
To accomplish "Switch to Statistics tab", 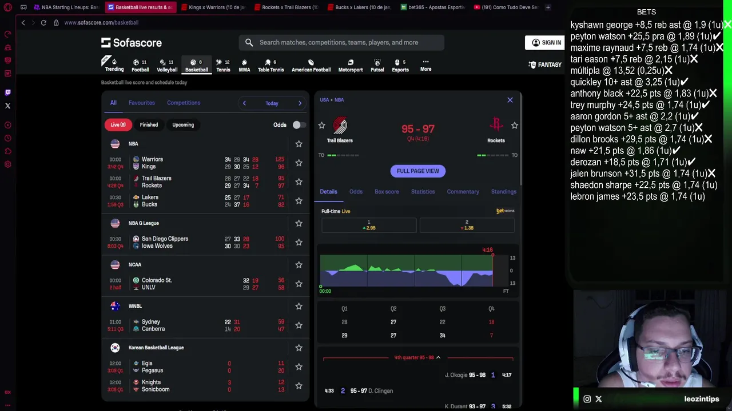I will tap(423, 192).
